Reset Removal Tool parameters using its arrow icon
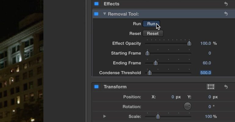This screenshot has height=122, width=235. tap(226, 14)
